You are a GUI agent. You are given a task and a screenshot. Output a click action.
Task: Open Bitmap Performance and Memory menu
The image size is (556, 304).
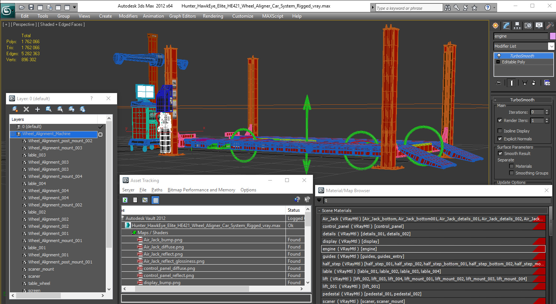coord(201,190)
